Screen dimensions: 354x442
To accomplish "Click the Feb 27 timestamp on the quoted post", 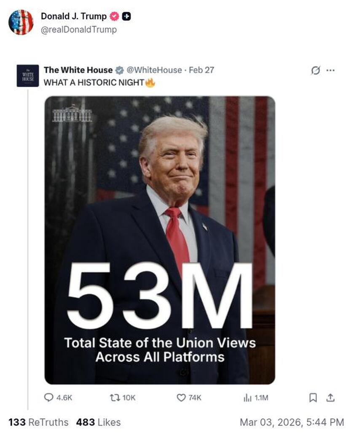I will tap(206, 71).
